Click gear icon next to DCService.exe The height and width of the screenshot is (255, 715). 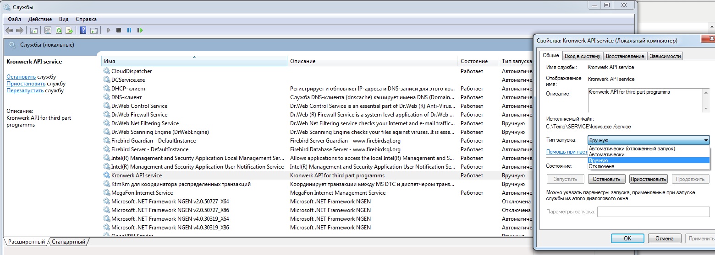click(x=107, y=80)
